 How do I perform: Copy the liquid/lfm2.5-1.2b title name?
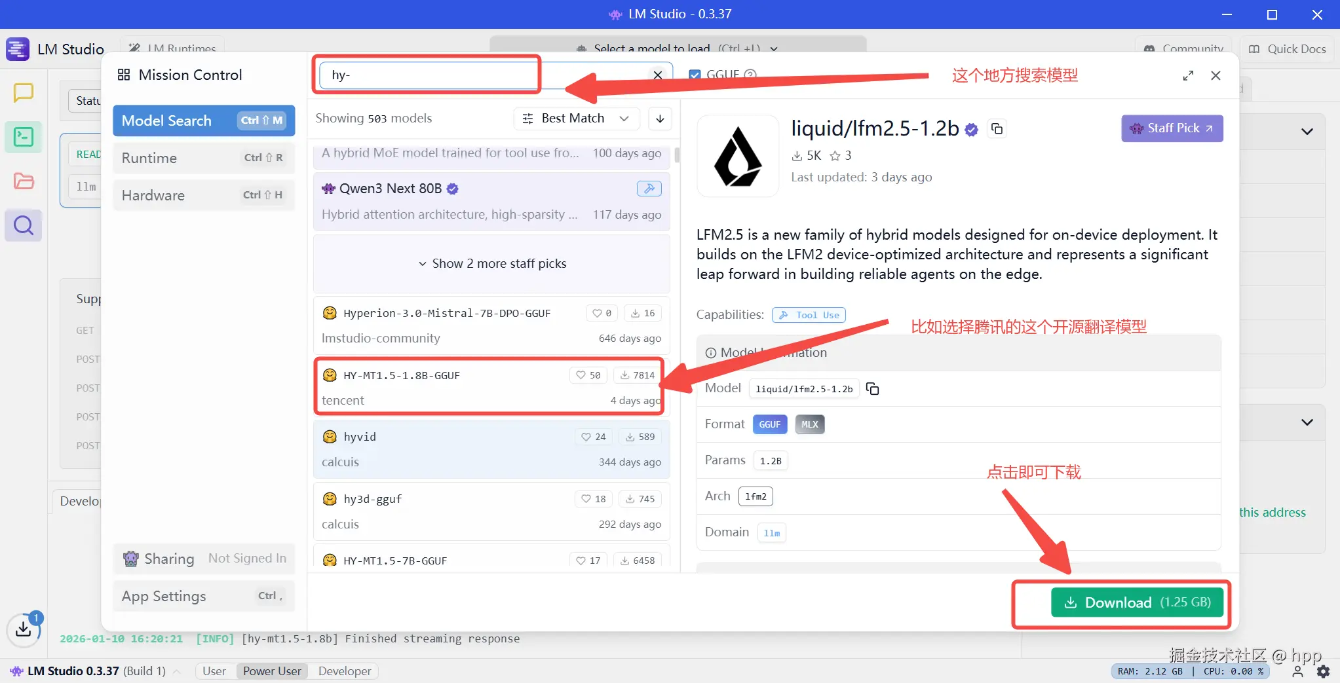pos(997,128)
